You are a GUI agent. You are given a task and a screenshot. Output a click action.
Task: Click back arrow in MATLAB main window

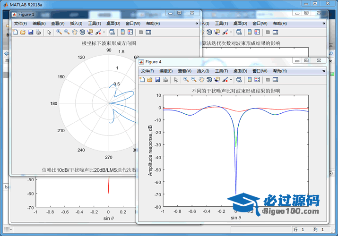[x=7, y=53]
